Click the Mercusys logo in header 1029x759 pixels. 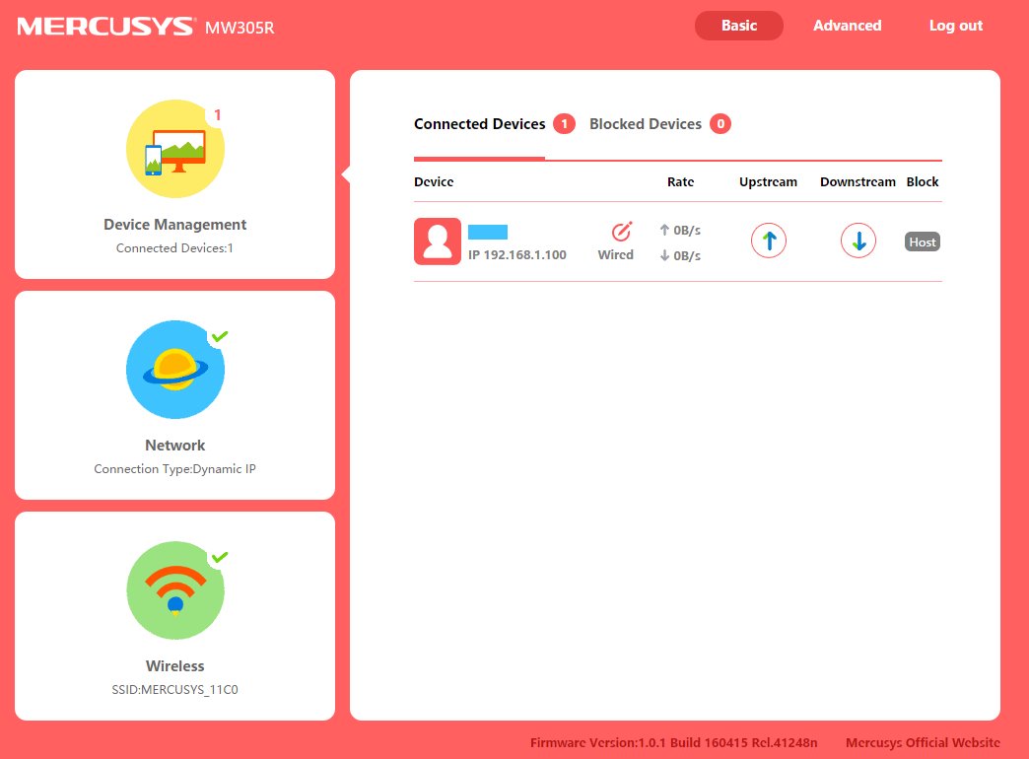[x=105, y=27]
